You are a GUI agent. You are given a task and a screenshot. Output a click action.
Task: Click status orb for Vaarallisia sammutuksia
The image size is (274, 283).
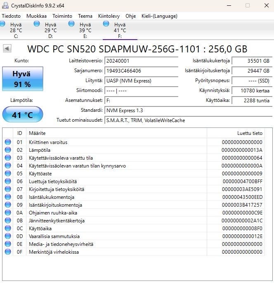tap(8, 236)
